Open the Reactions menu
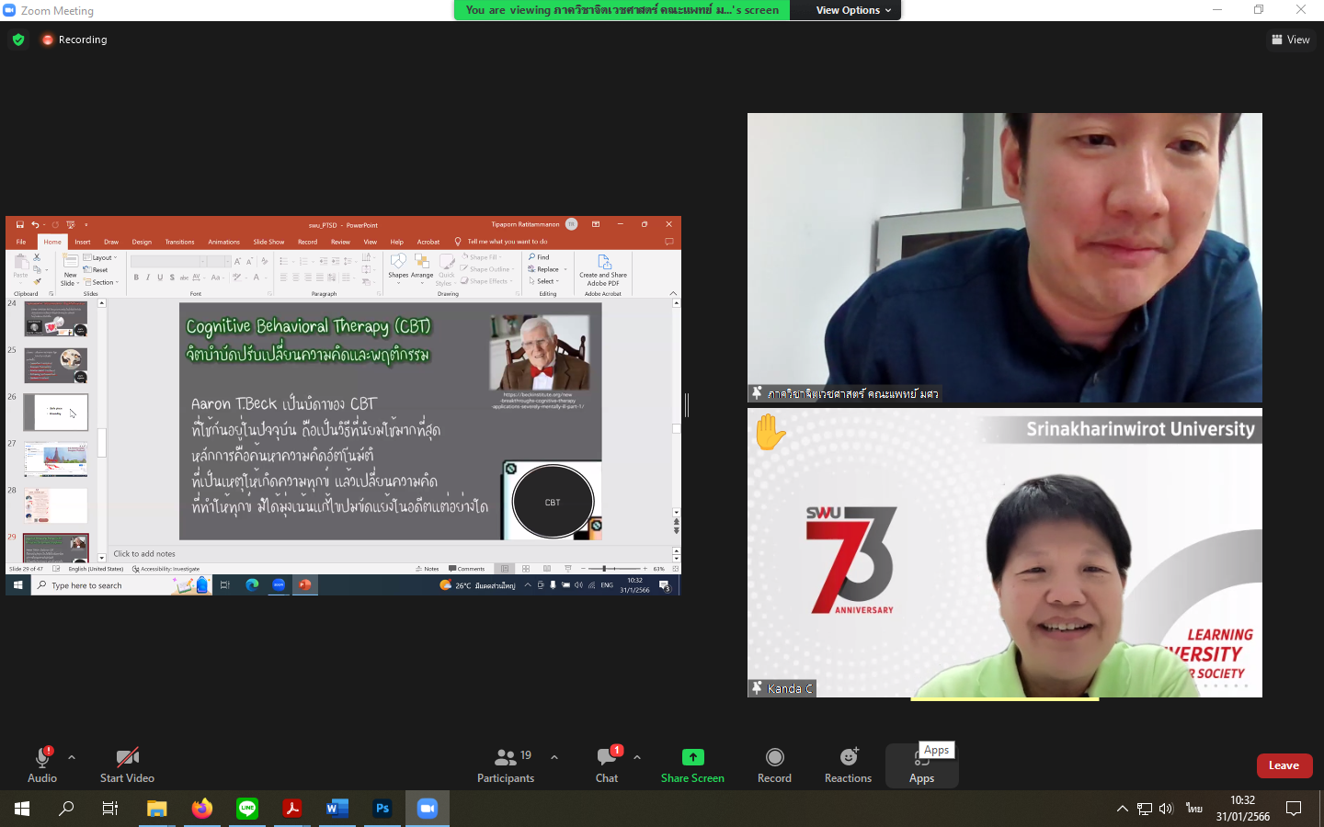 [848, 765]
